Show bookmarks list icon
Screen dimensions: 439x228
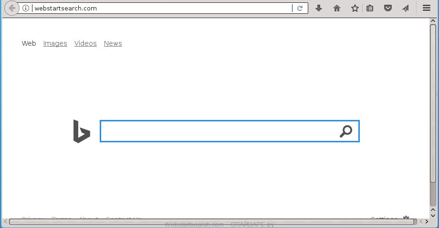point(370,9)
